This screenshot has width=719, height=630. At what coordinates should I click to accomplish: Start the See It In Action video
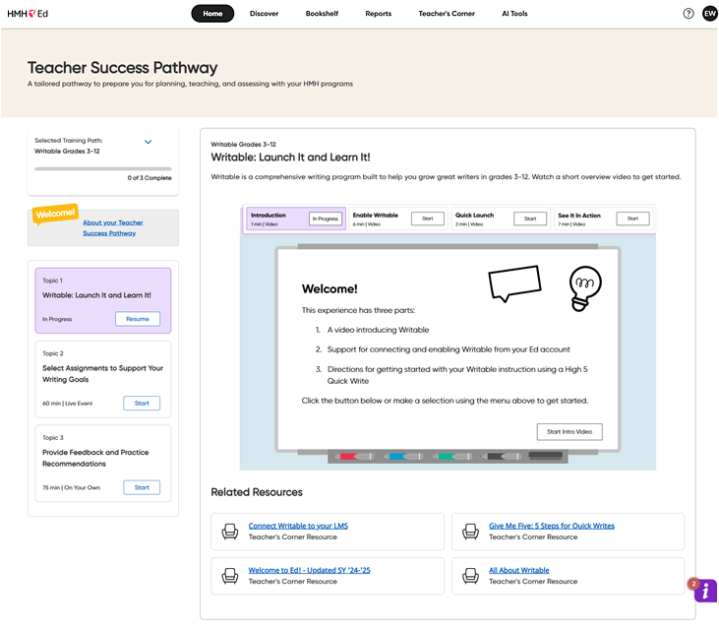632,219
